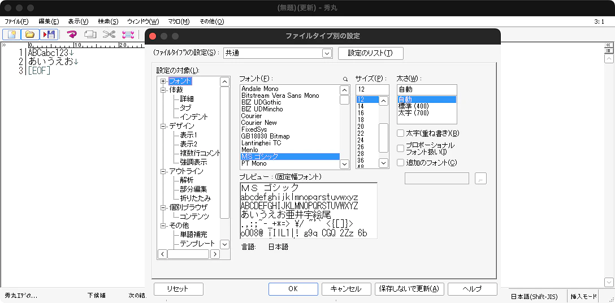Select PT Mono in font list

[253, 163]
